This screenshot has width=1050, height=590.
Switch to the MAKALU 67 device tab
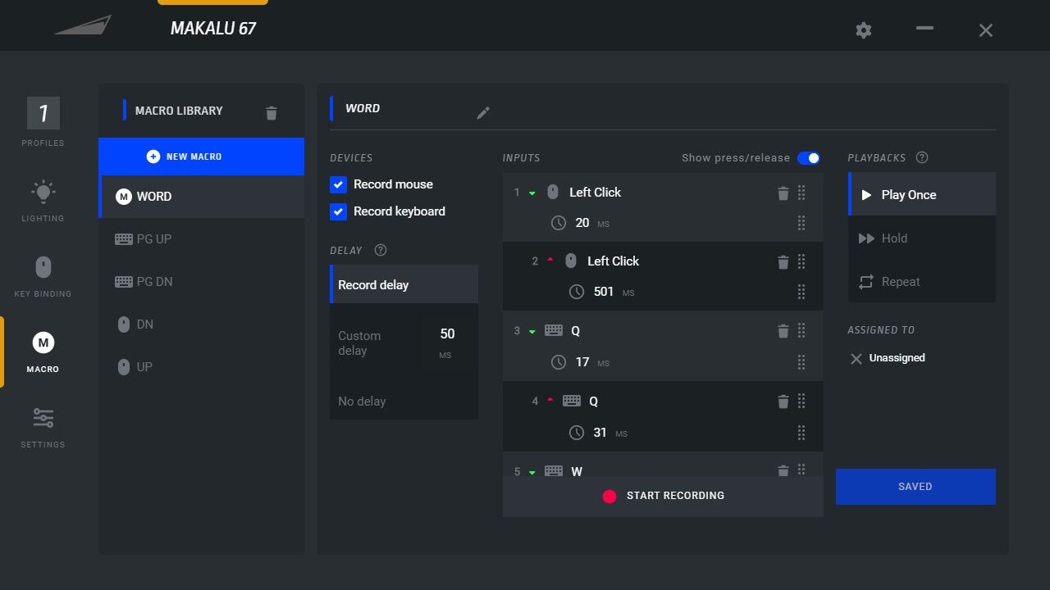213,28
